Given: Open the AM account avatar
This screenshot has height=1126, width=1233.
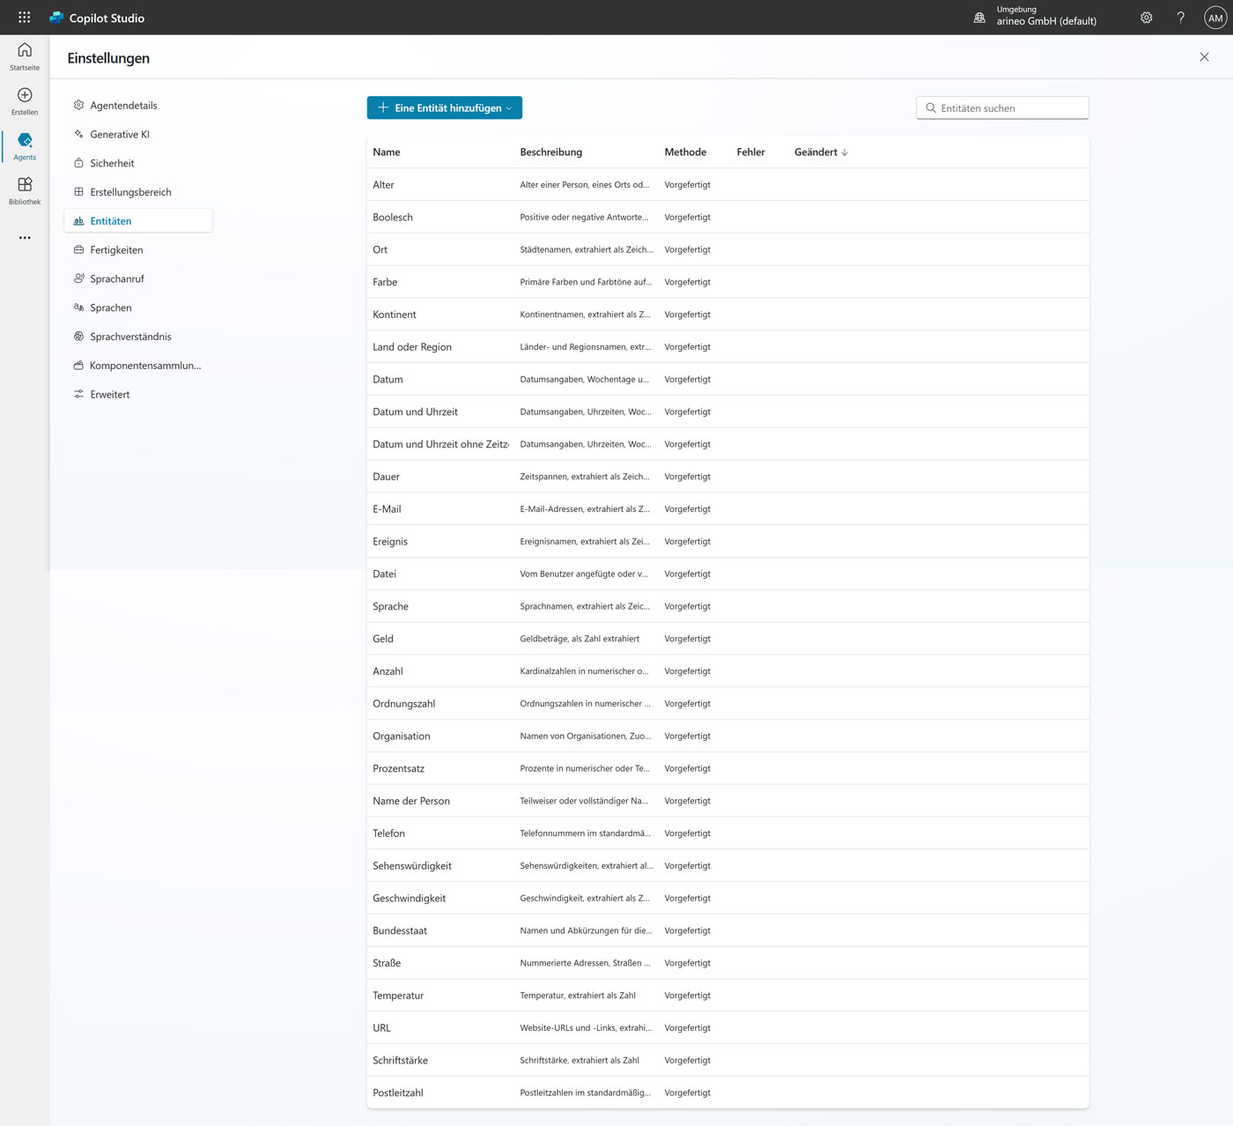Looking at the screenshot, I should (1215, 18).
